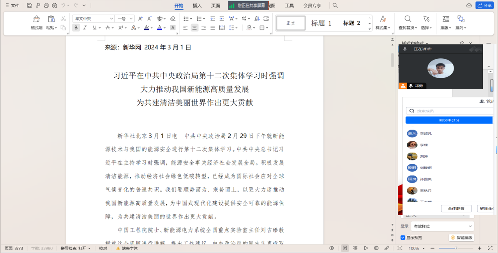Click the print icon in quick access toolbar

(46, 5)
